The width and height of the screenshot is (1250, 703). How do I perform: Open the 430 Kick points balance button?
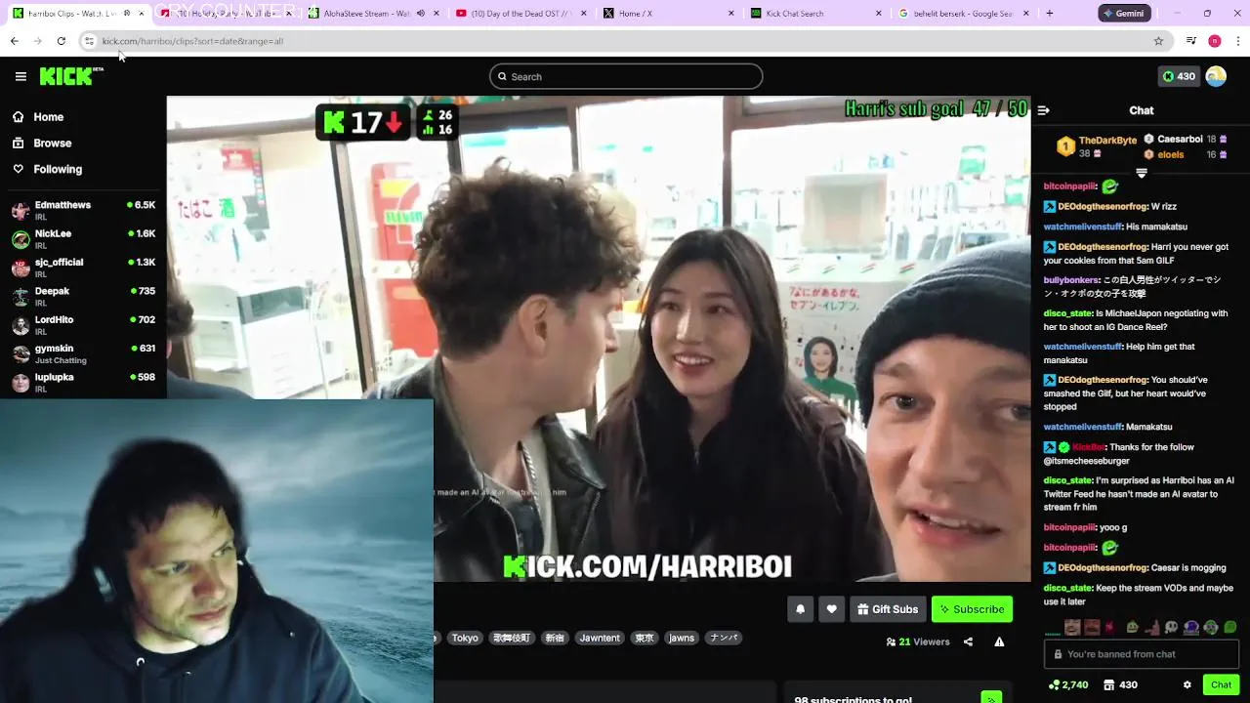(1178, 76)
